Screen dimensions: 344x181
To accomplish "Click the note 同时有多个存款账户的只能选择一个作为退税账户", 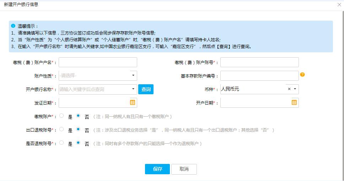I will [x=147, y=144].
